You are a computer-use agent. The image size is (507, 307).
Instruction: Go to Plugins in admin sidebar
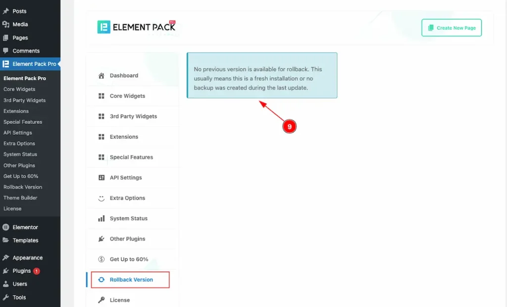[x=22, y=271]
